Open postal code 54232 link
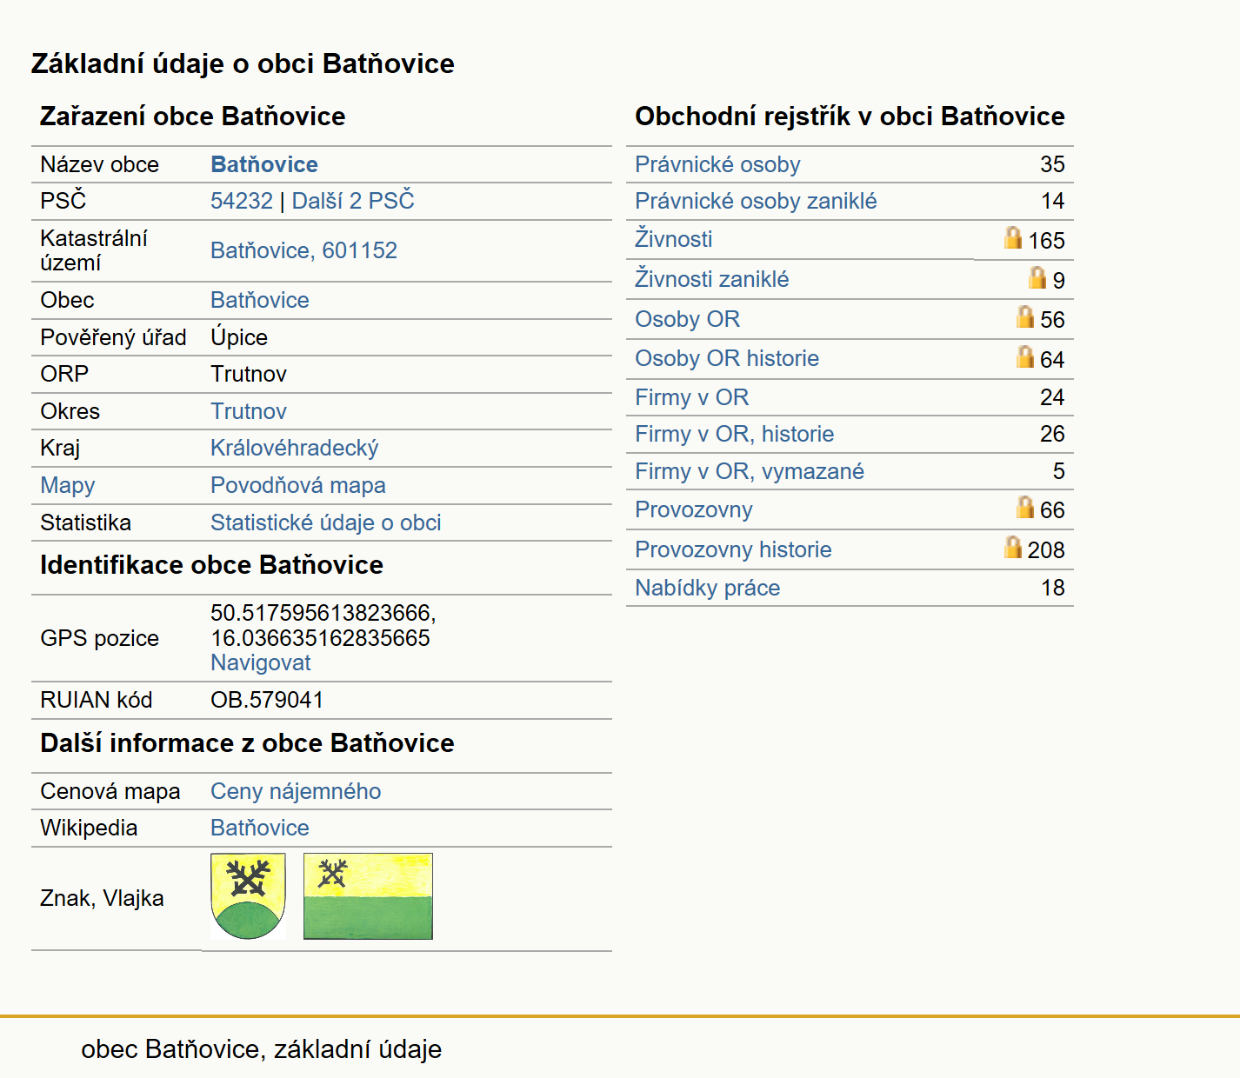Screen dimensions: 1240x1078 [242, 201]
